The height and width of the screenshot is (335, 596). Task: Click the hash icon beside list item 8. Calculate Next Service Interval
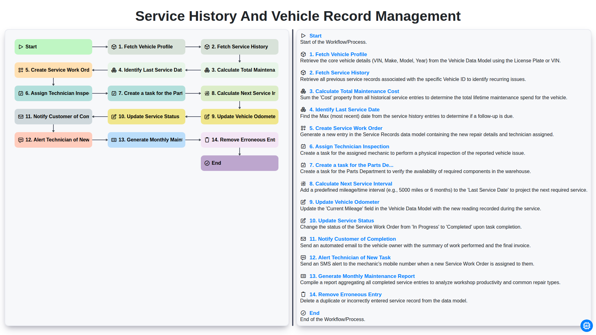coord(303,184)
